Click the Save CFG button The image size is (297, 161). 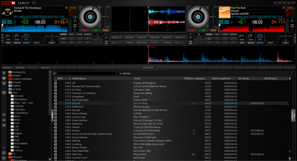[45, 68]
